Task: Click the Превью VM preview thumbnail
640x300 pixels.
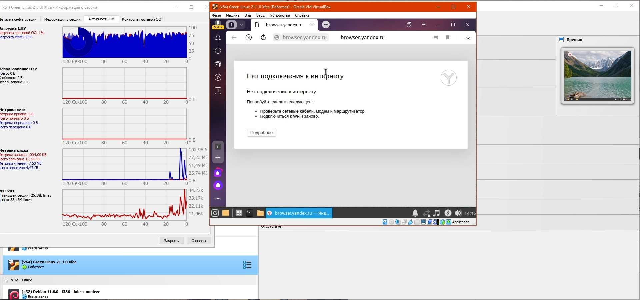Action: coord(598,76)
